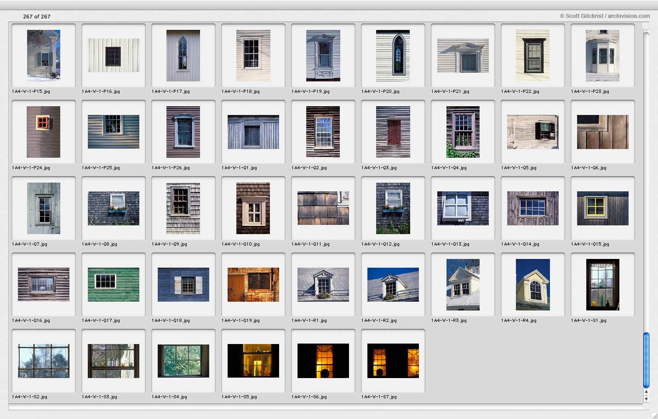Open the 1A4-W-1-P16.jpg thumbnail
The width and height of the screenshot is (658, 419).
coord(114,55)
